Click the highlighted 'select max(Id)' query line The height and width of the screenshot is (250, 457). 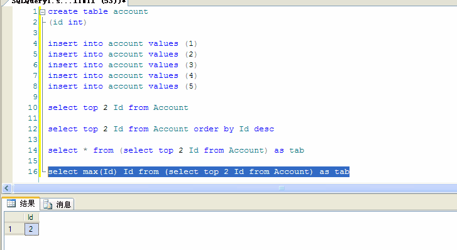199,171
